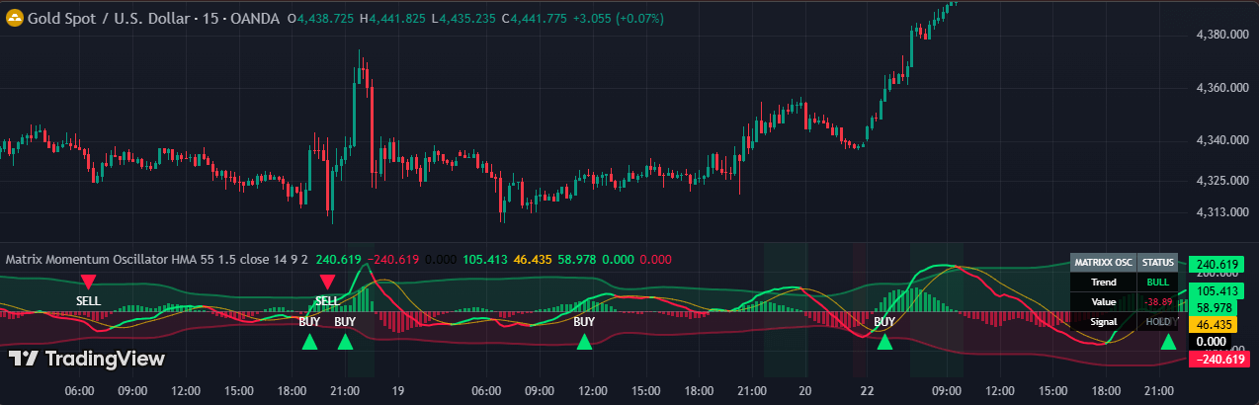Click the change value +3.055 (+0.07%)
The width and height of the screenshot is (1259, 405).
tap(620, 19)
